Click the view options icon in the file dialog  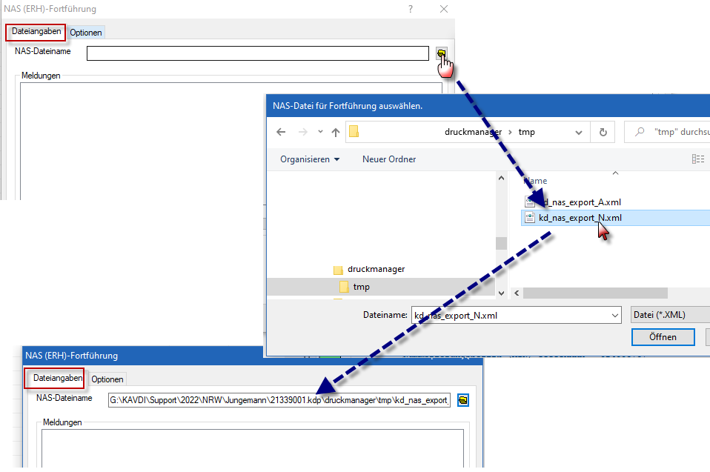pos(697,159)
